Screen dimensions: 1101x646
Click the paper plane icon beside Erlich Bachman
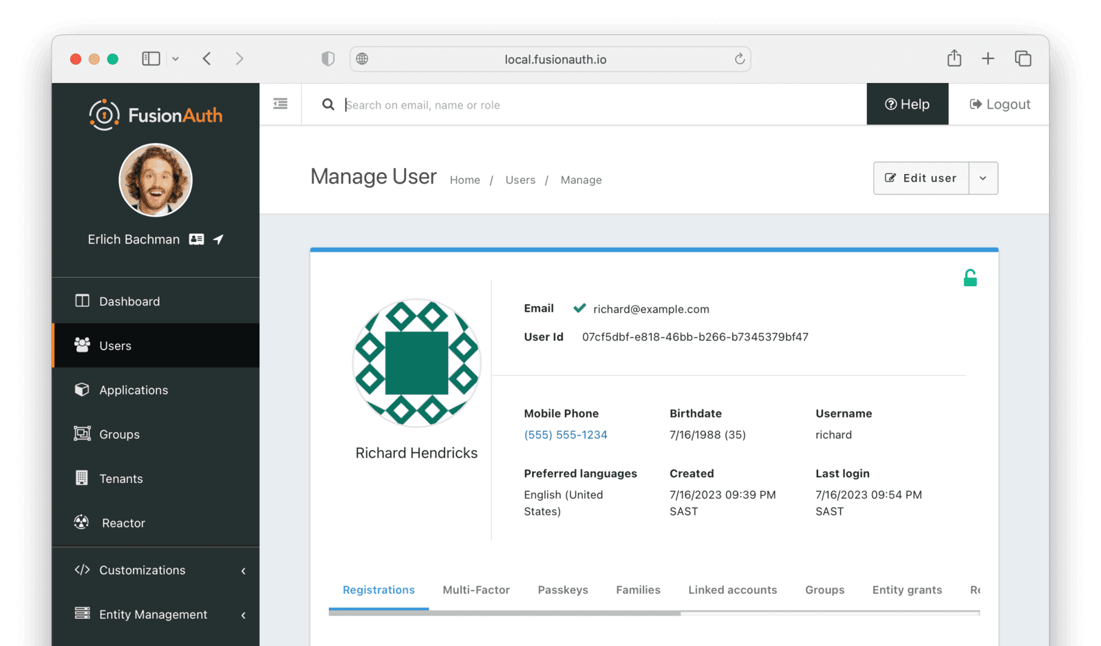(x=218, y=239)
